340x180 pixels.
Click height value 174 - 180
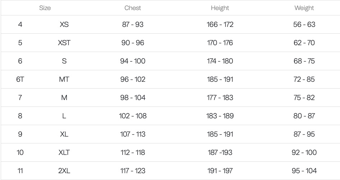(220, 61)
